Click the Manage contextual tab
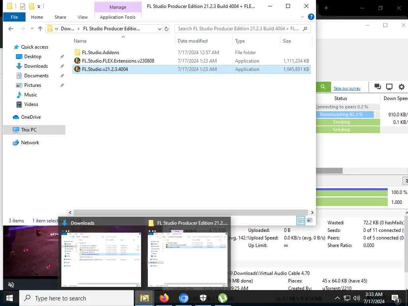 click(118, 7)
